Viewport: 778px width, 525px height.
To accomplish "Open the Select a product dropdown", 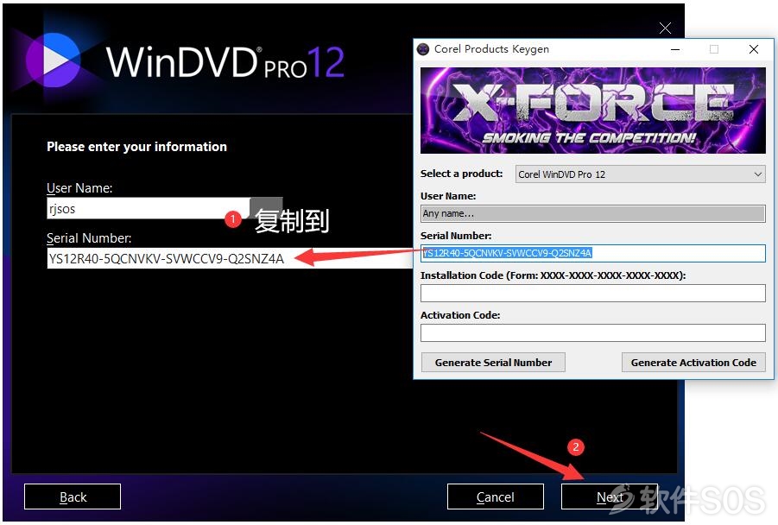I will [x=640, y=174].
